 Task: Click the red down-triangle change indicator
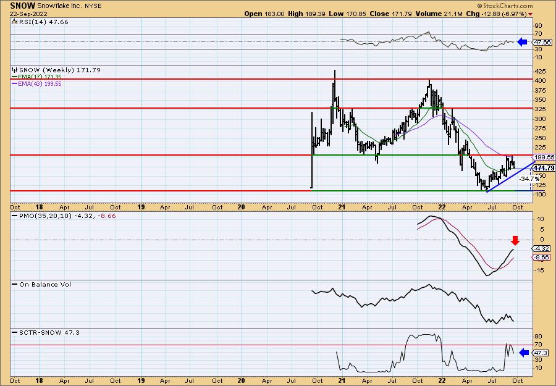click(530, 14)
